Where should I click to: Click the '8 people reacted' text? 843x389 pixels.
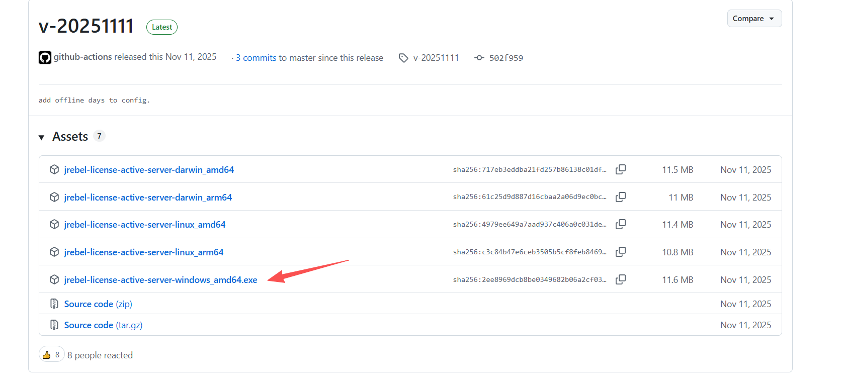click(100, 355)
